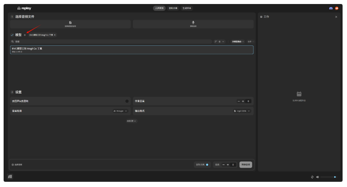
Task: Expand the advanced settings chevron button
Action: [x=131, y=121]
